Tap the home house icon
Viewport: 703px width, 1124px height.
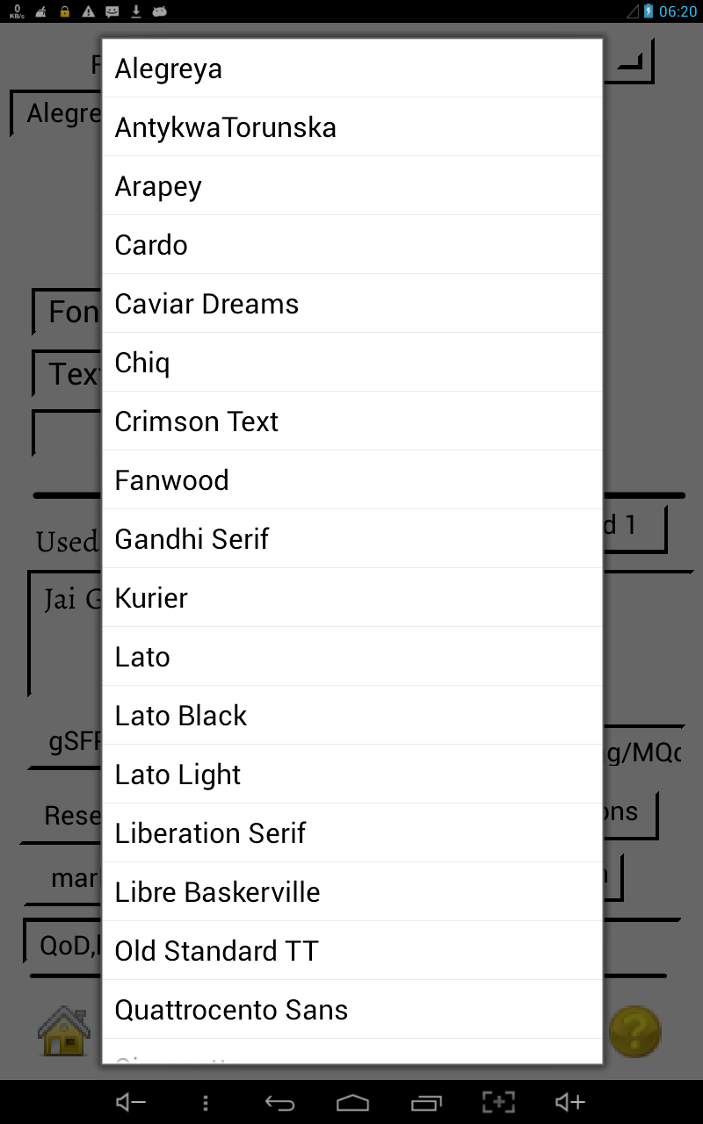point(63,1031)
